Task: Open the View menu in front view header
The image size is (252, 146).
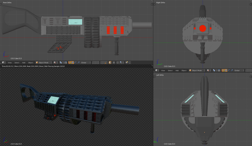Action: (9, 63)
